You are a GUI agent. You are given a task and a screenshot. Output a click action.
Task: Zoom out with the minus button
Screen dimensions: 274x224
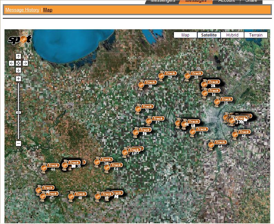point(18,144)
